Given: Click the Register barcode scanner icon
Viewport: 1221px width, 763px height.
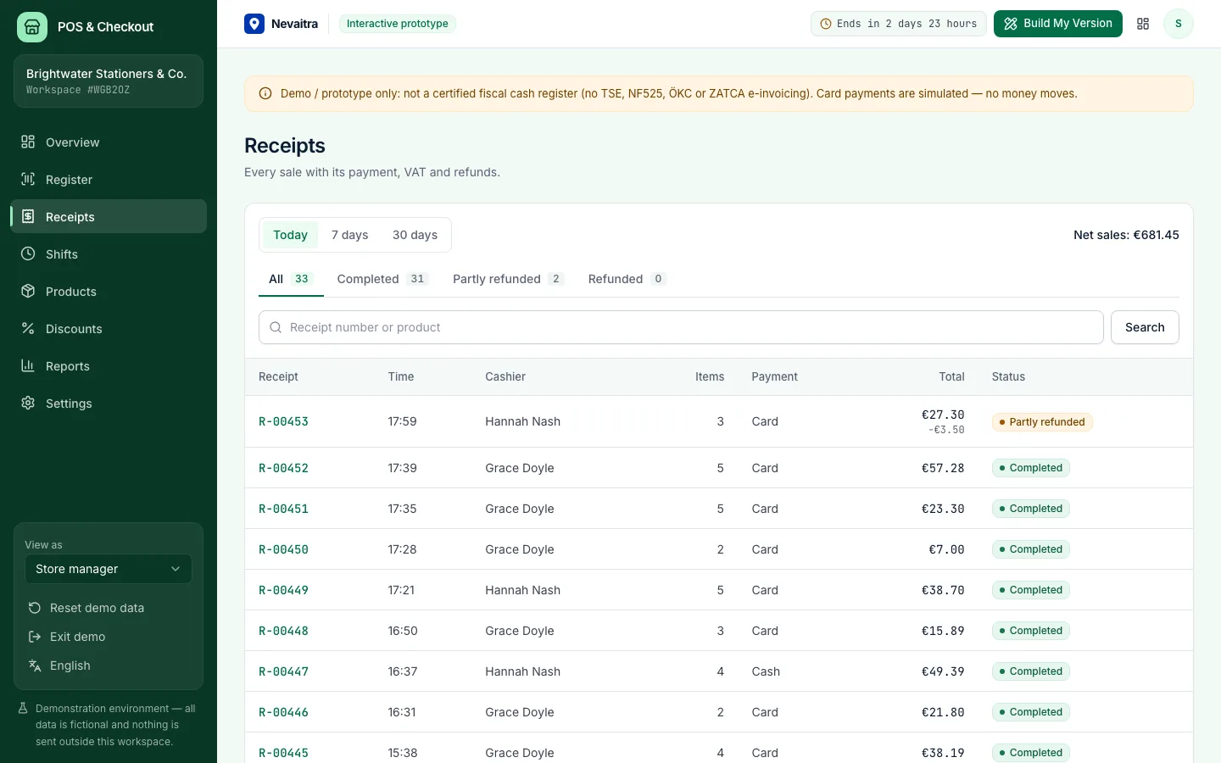Looking at the screenshot, I should pos(28,179).
